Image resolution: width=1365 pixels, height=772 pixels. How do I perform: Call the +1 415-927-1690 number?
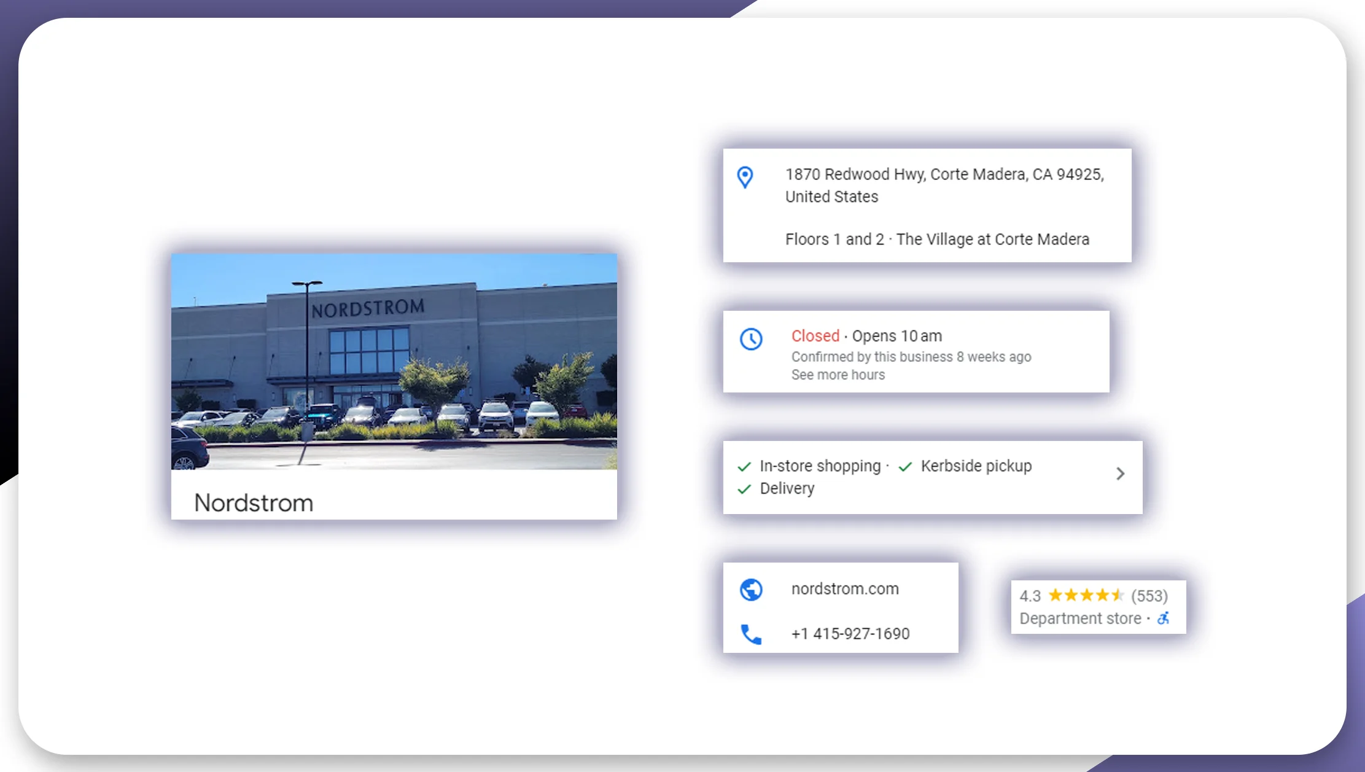(x=850, y=634)
